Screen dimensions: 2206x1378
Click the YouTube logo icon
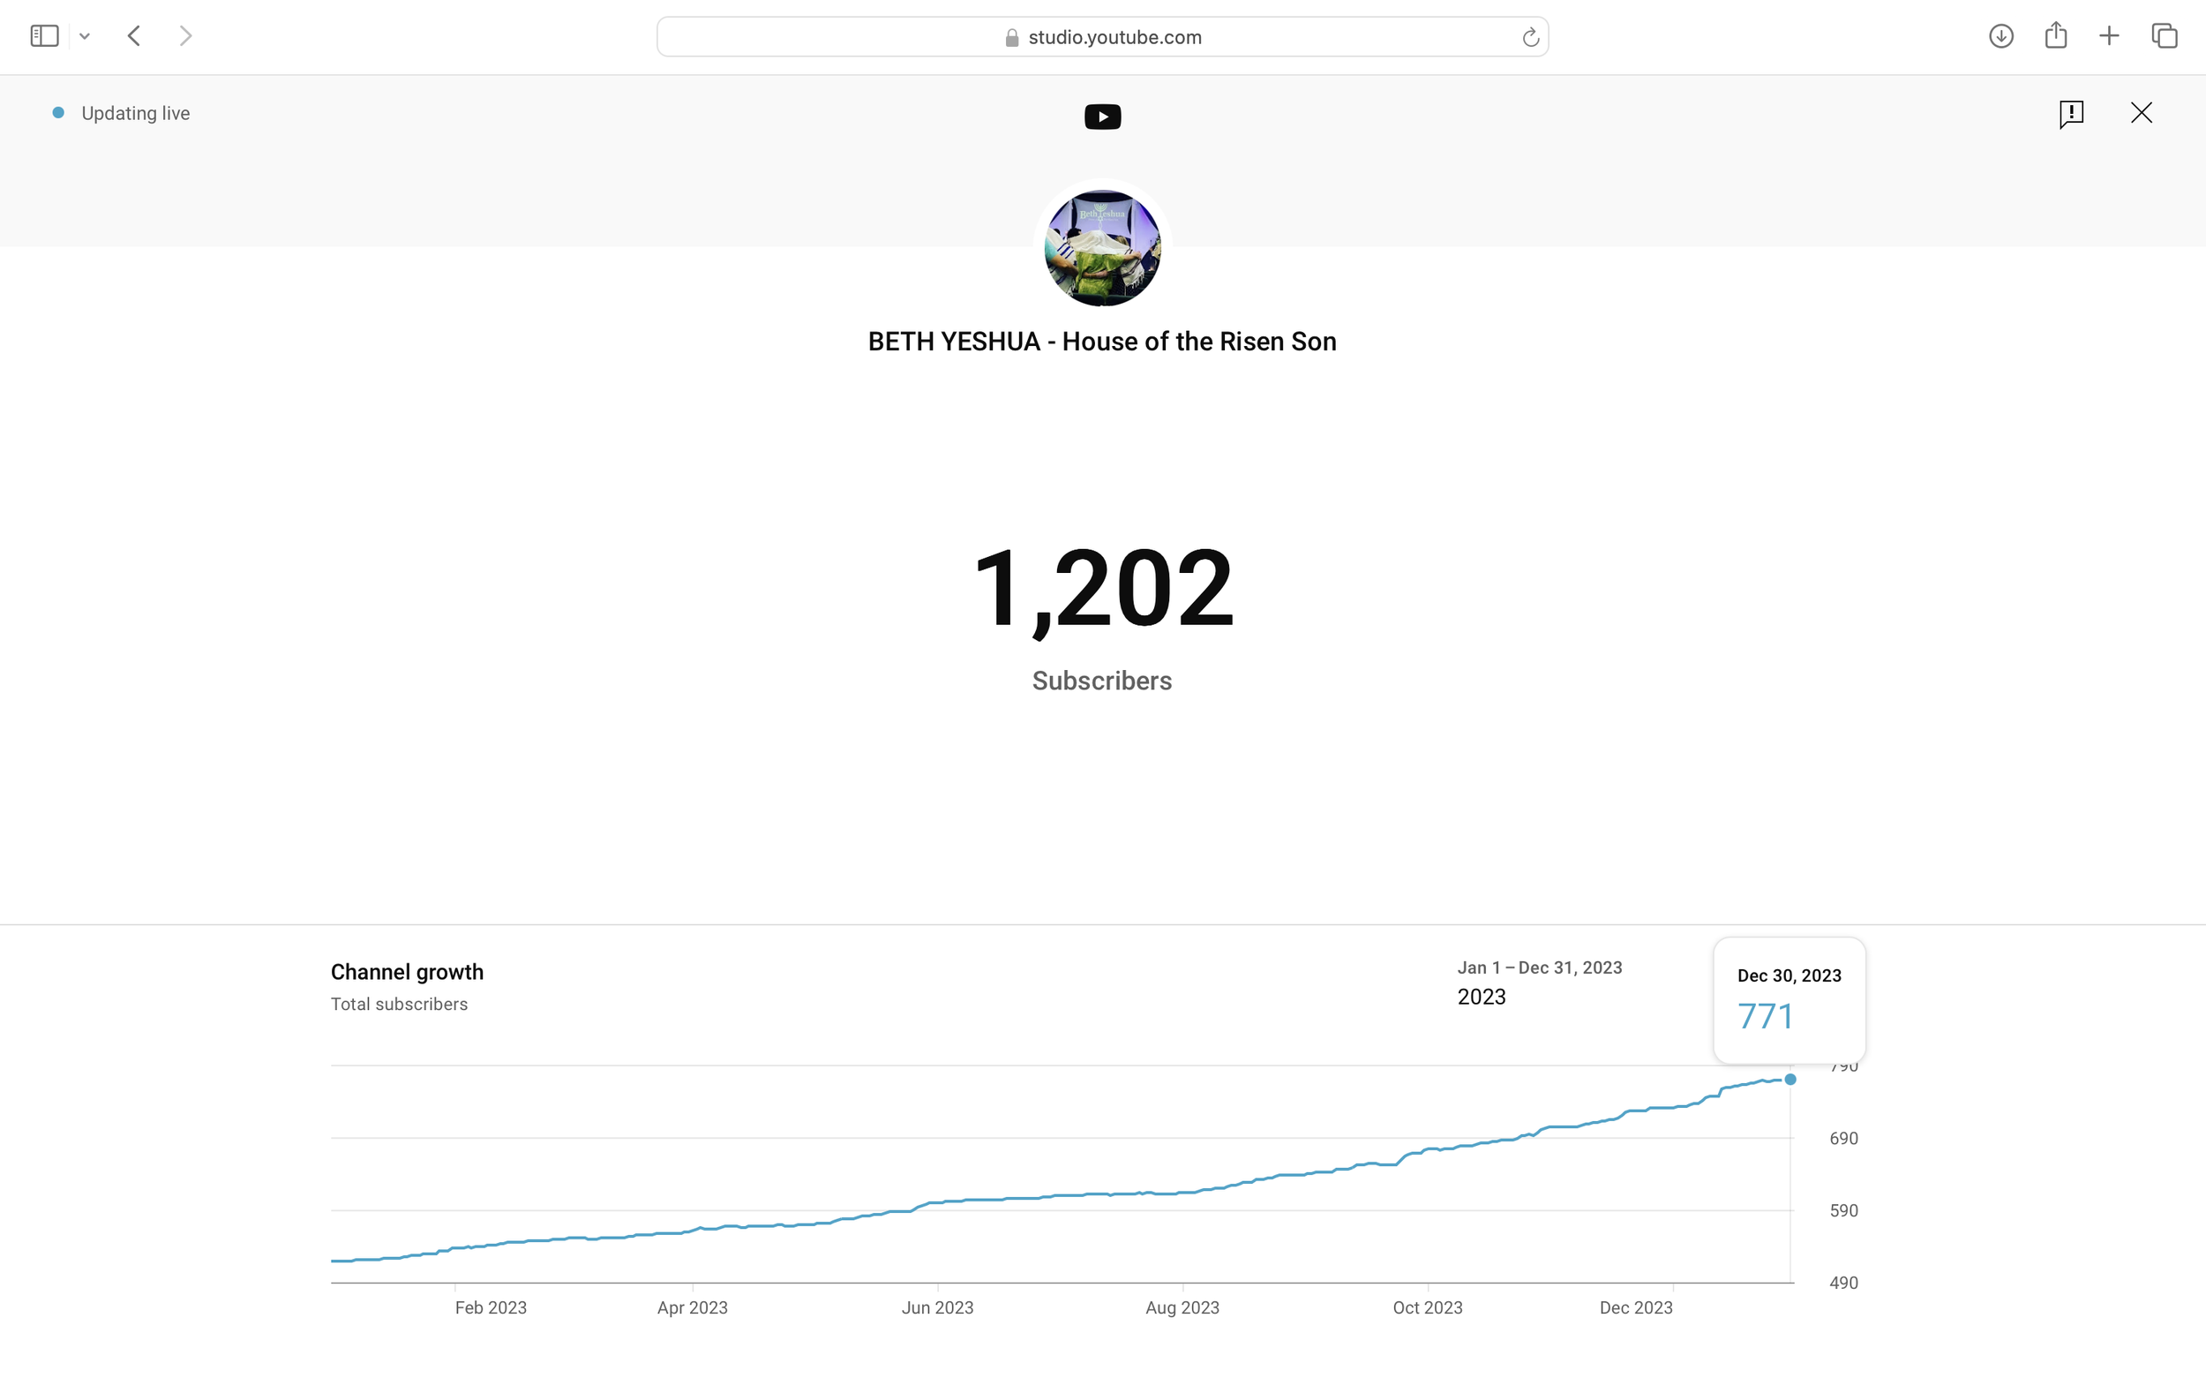coord(1102,117)
